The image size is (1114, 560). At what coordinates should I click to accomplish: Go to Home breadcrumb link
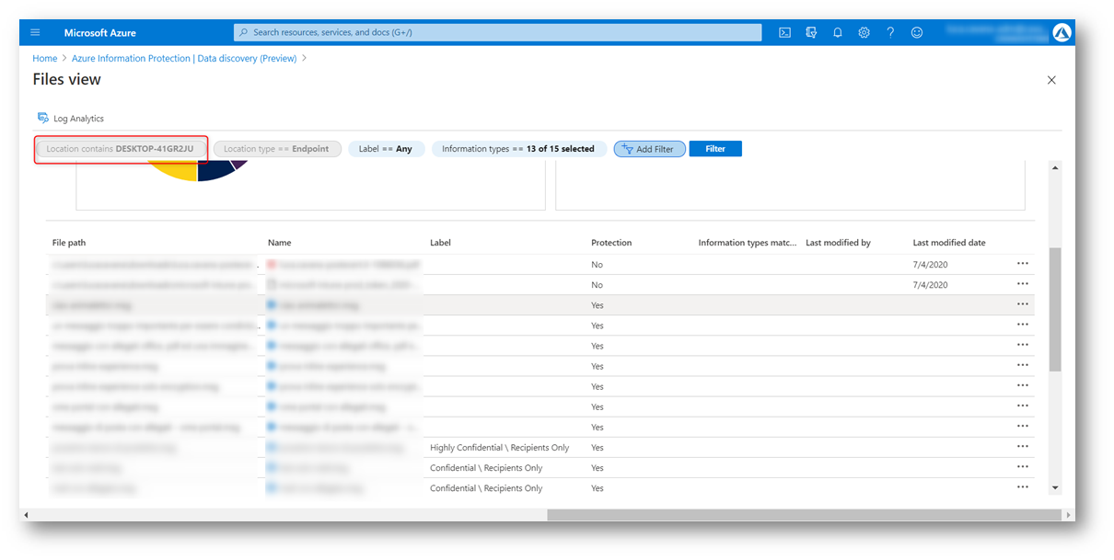44,58
